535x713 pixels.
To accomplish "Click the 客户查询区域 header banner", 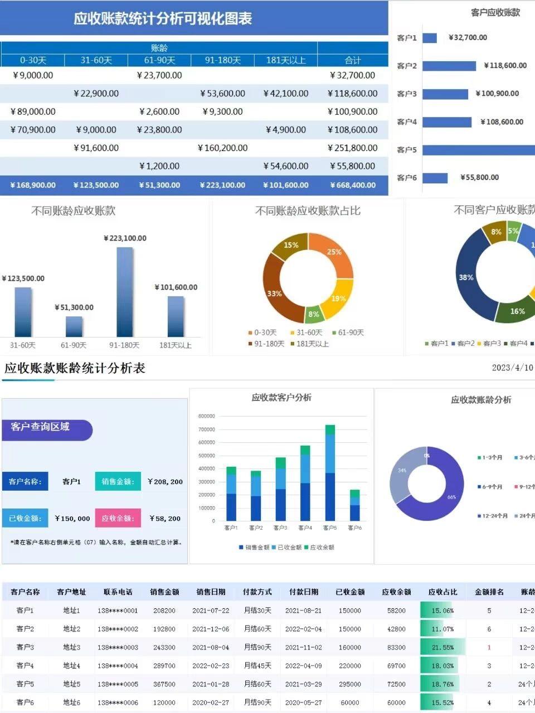I will pyautogui.click(x=47, y=429).
